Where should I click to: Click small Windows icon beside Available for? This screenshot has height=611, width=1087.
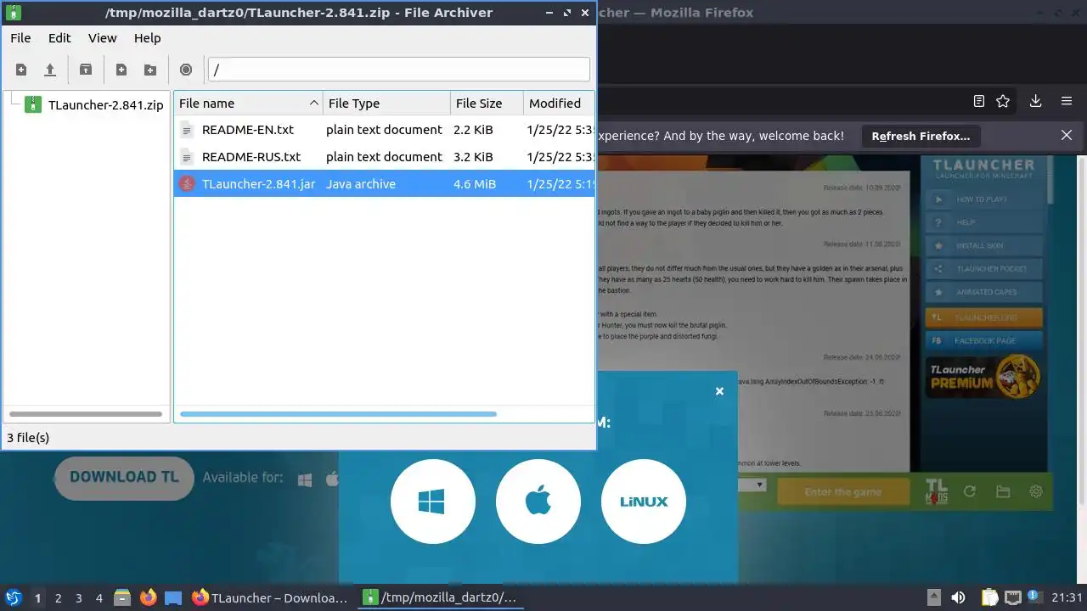point(305,479)
